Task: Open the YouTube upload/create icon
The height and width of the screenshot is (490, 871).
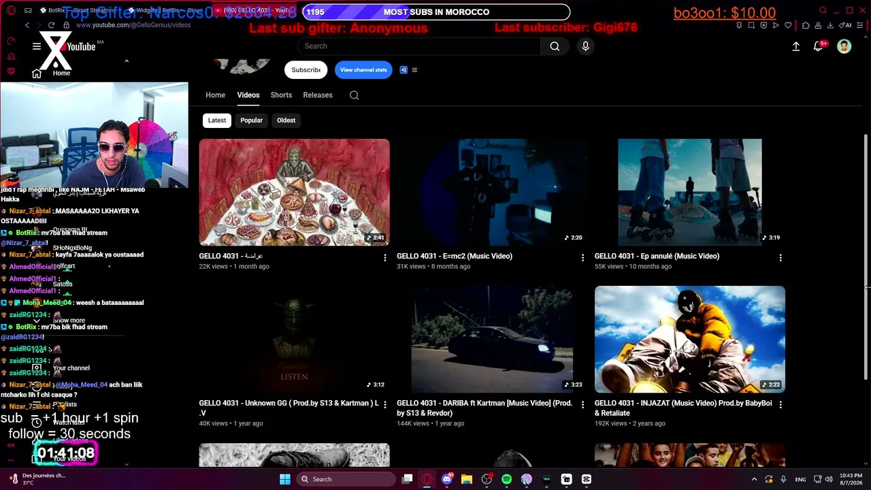Action: [x=796, y=46]
